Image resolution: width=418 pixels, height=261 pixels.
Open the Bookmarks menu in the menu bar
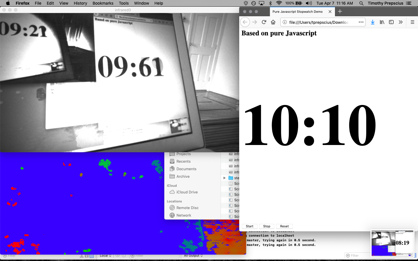click(103, 3)
